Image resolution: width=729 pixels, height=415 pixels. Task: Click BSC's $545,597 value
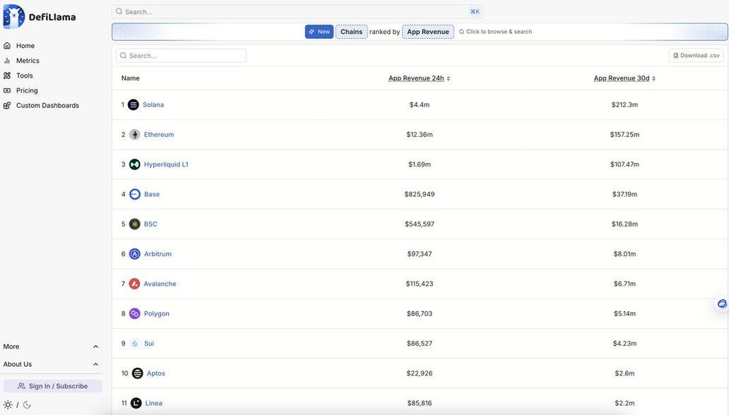[x=420, y=224]
